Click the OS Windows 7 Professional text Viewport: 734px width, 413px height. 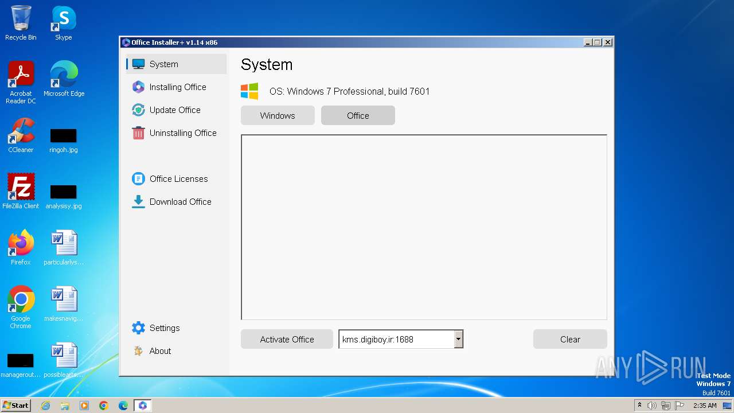tap(349, 91)
